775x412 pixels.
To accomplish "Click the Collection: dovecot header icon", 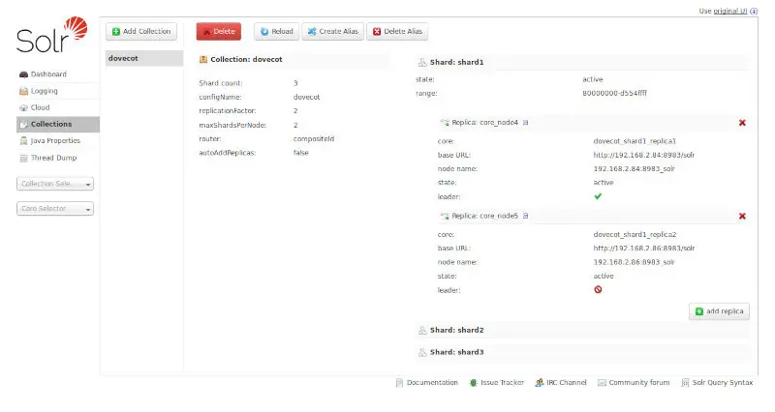I will point(203,60).
